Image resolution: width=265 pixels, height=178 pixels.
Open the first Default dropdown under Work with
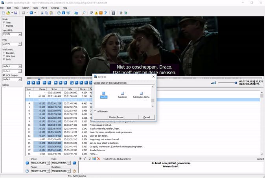point(20,66)
